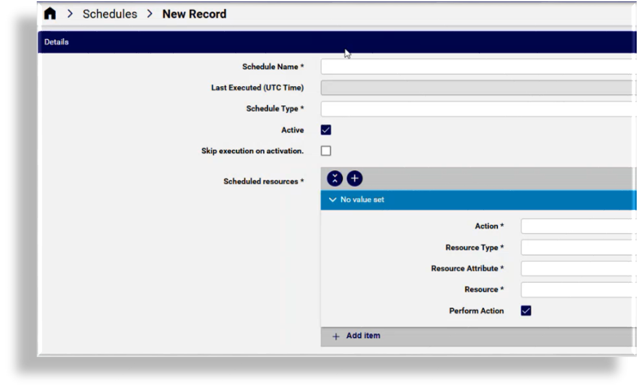Go back via the Schedules breadcrumb

coord(109,14)
